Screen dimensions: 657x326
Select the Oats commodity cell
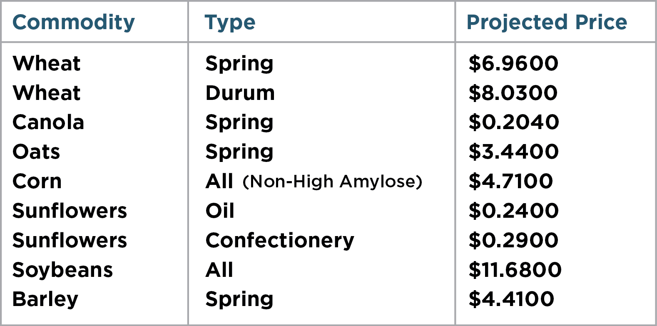pyautogui.click(x=36, y=152)
